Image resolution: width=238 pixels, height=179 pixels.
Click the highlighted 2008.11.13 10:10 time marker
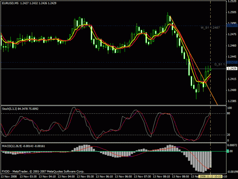[x=210, y=176]
